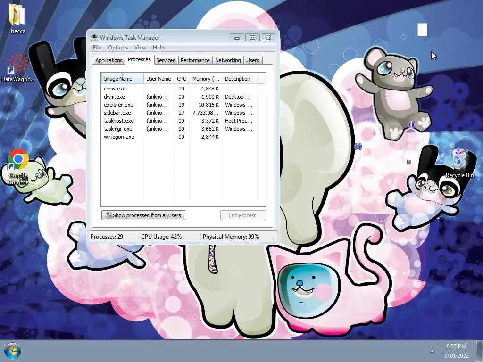
Task: Open the clock showing 6:55 PM
Action: pyautogui.click(x=456, y=351)
